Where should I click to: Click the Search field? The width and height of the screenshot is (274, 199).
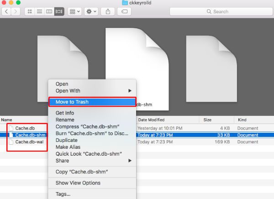(x=221, y=11)
